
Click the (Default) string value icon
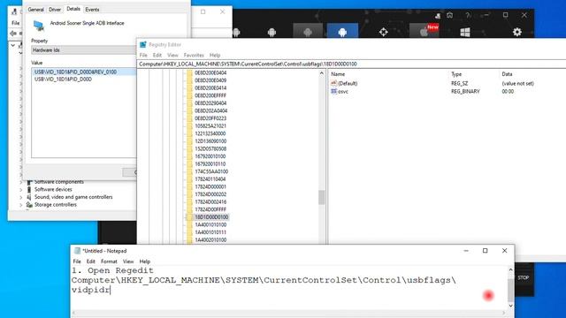[x=334, y=83]
